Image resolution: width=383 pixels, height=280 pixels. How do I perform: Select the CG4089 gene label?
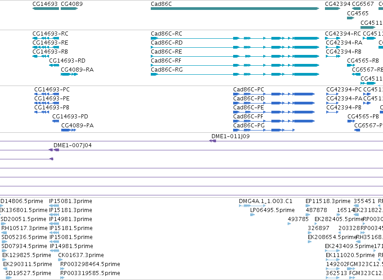(72, 4)
